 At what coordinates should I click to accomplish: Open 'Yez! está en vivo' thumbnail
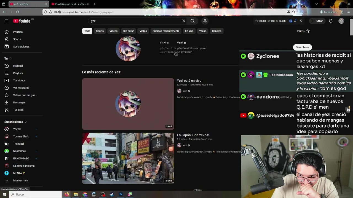tap(128, 104)
